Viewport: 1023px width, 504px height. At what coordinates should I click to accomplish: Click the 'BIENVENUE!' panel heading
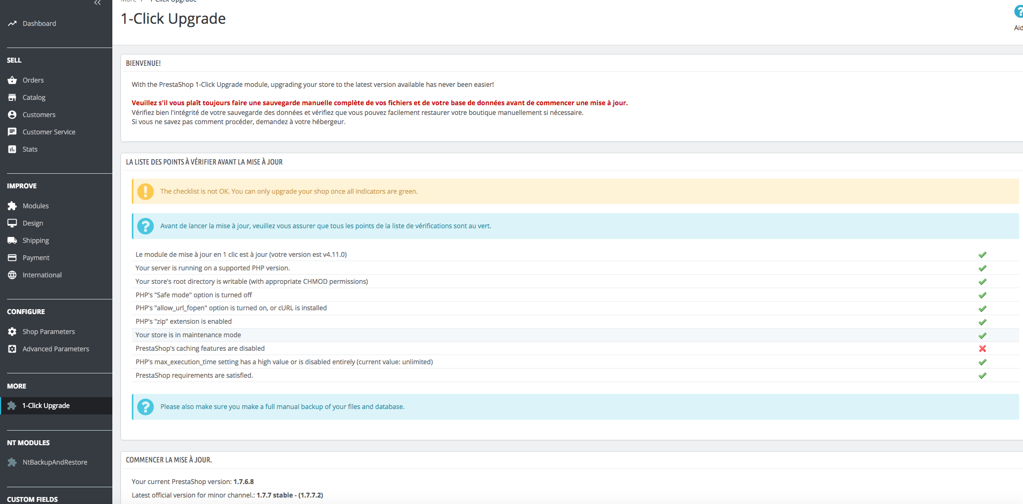[143, 63]
